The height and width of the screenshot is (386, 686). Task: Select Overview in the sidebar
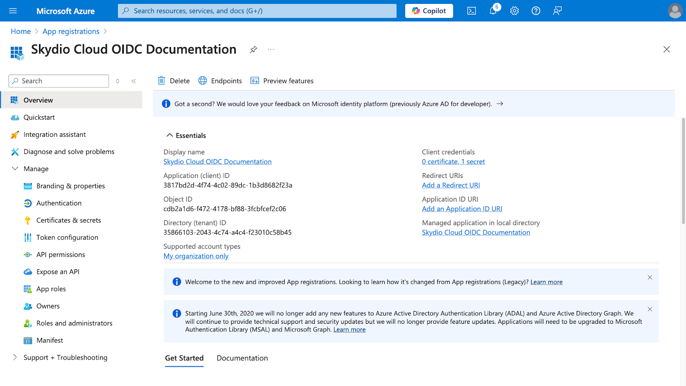tap(71, 100)
